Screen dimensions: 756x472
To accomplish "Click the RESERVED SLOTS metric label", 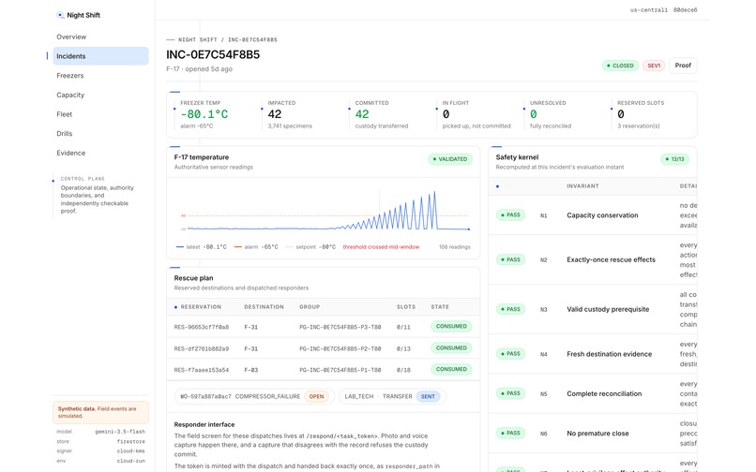I will [641, 103].
